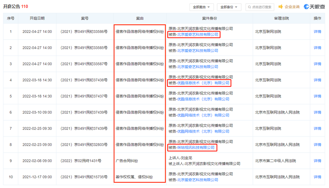329x188 pixels.
Task: Click the date 2022-02-08 09:00
Action: [37, 161]
